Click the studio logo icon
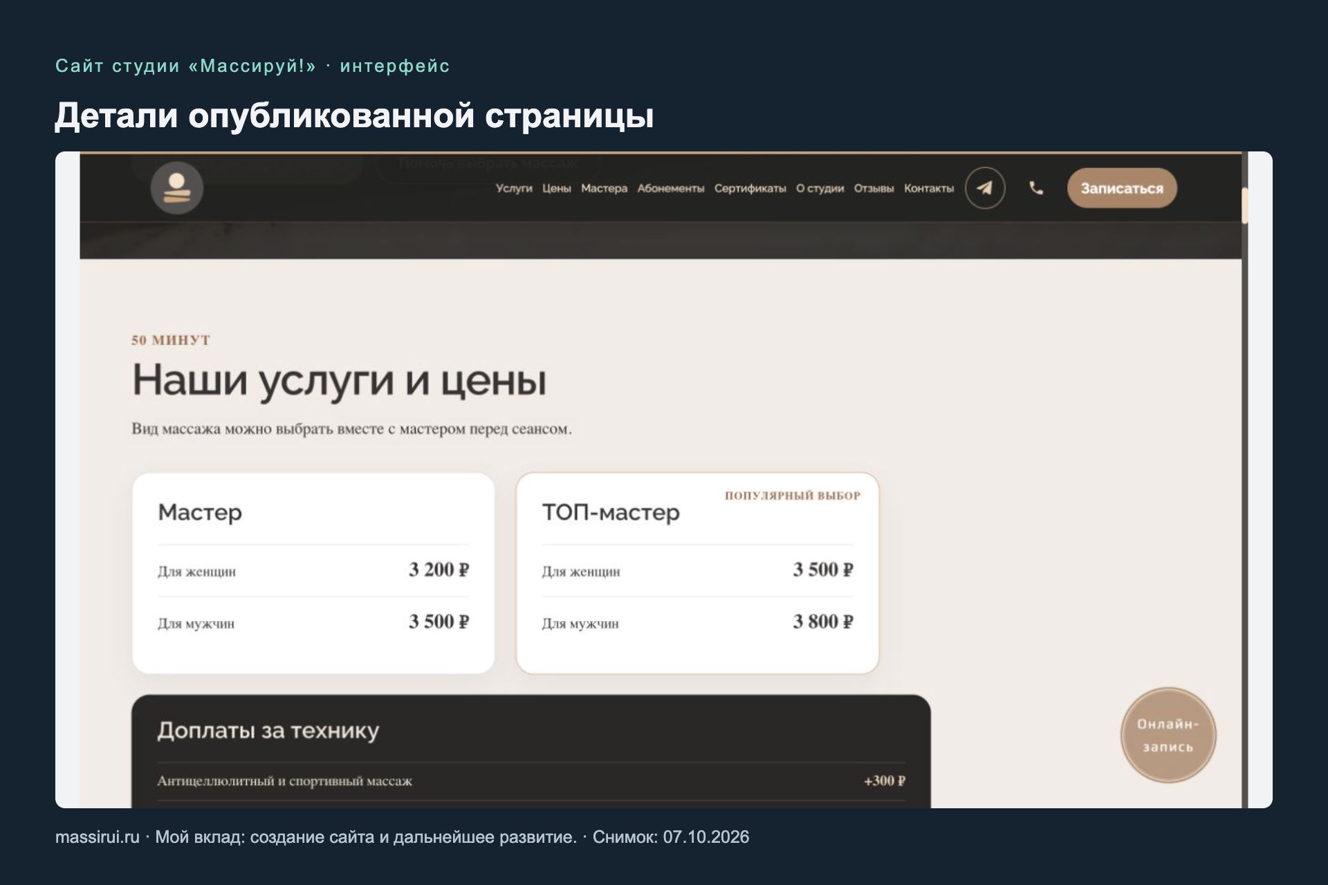 pos(177,188)
